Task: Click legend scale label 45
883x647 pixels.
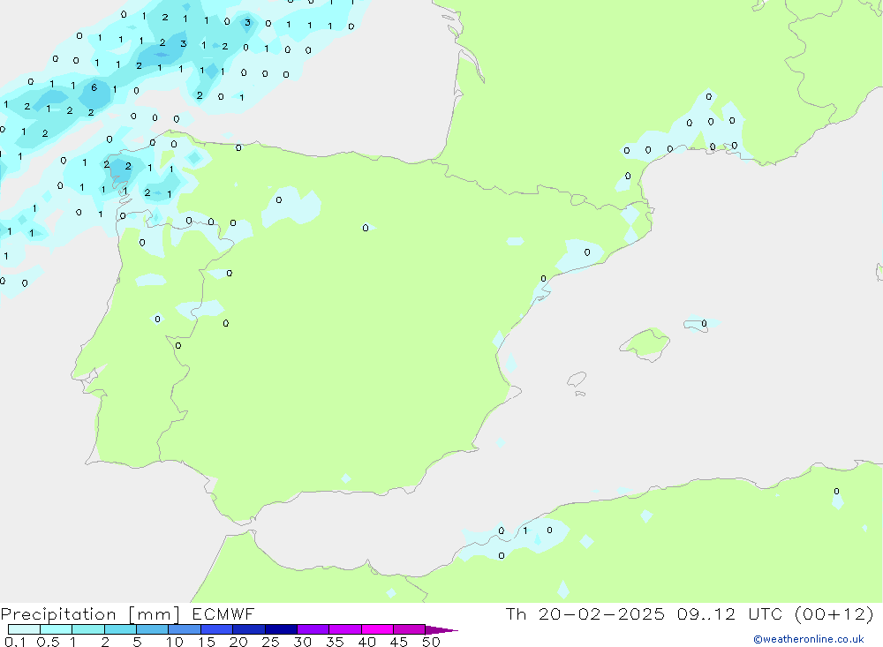Action: click(x=399, y=642)
